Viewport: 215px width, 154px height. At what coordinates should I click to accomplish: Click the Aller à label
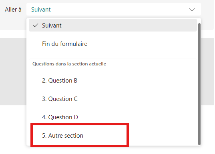(x=13, y=10)
